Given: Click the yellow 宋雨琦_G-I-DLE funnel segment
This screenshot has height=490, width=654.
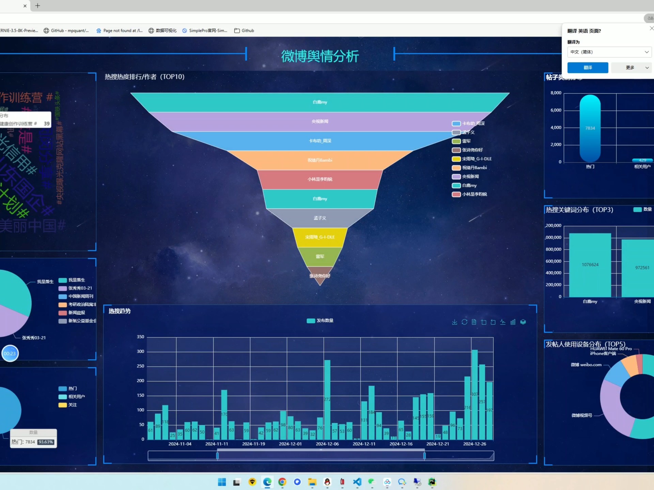Looking at the screenshot, I should (x=320, y=237).
